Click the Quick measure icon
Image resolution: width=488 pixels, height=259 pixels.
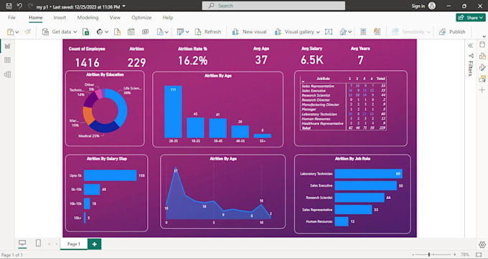[x=377, y=31]
